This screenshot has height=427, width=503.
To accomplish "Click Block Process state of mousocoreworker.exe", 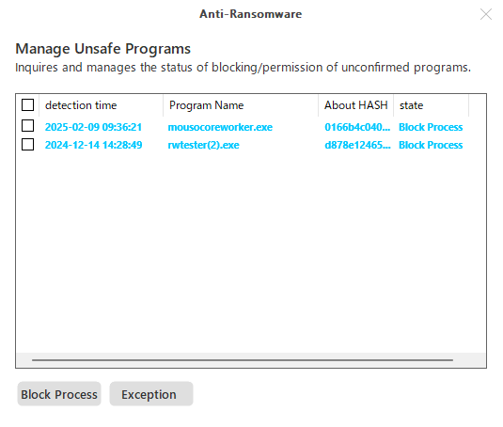I will tap(431, 127).
